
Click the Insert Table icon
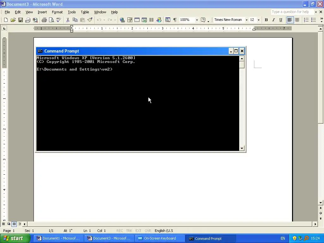pos(137,20)
